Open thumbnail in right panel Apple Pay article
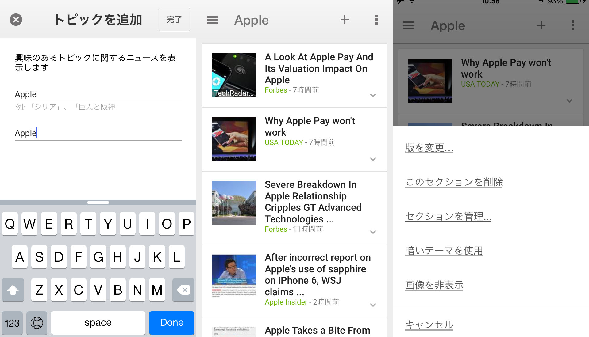 (430, 81)
